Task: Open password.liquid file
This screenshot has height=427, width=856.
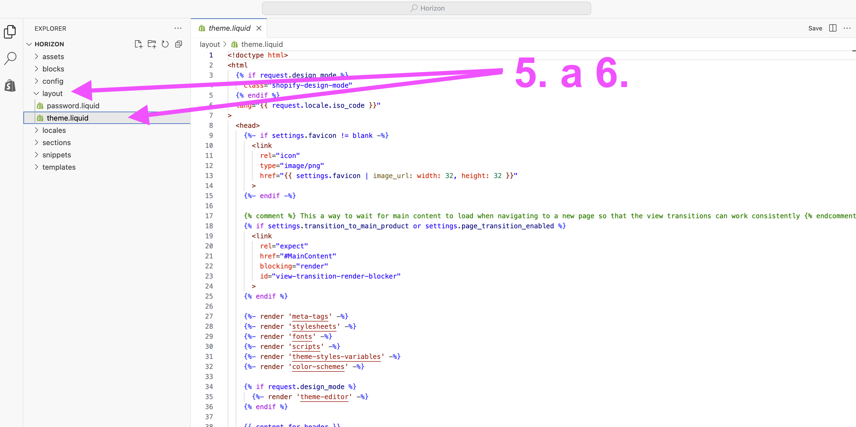Action: (73, 106)
